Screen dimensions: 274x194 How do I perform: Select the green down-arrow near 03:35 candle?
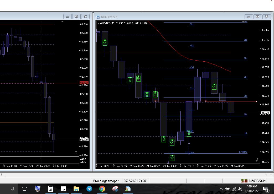[214, 87]
